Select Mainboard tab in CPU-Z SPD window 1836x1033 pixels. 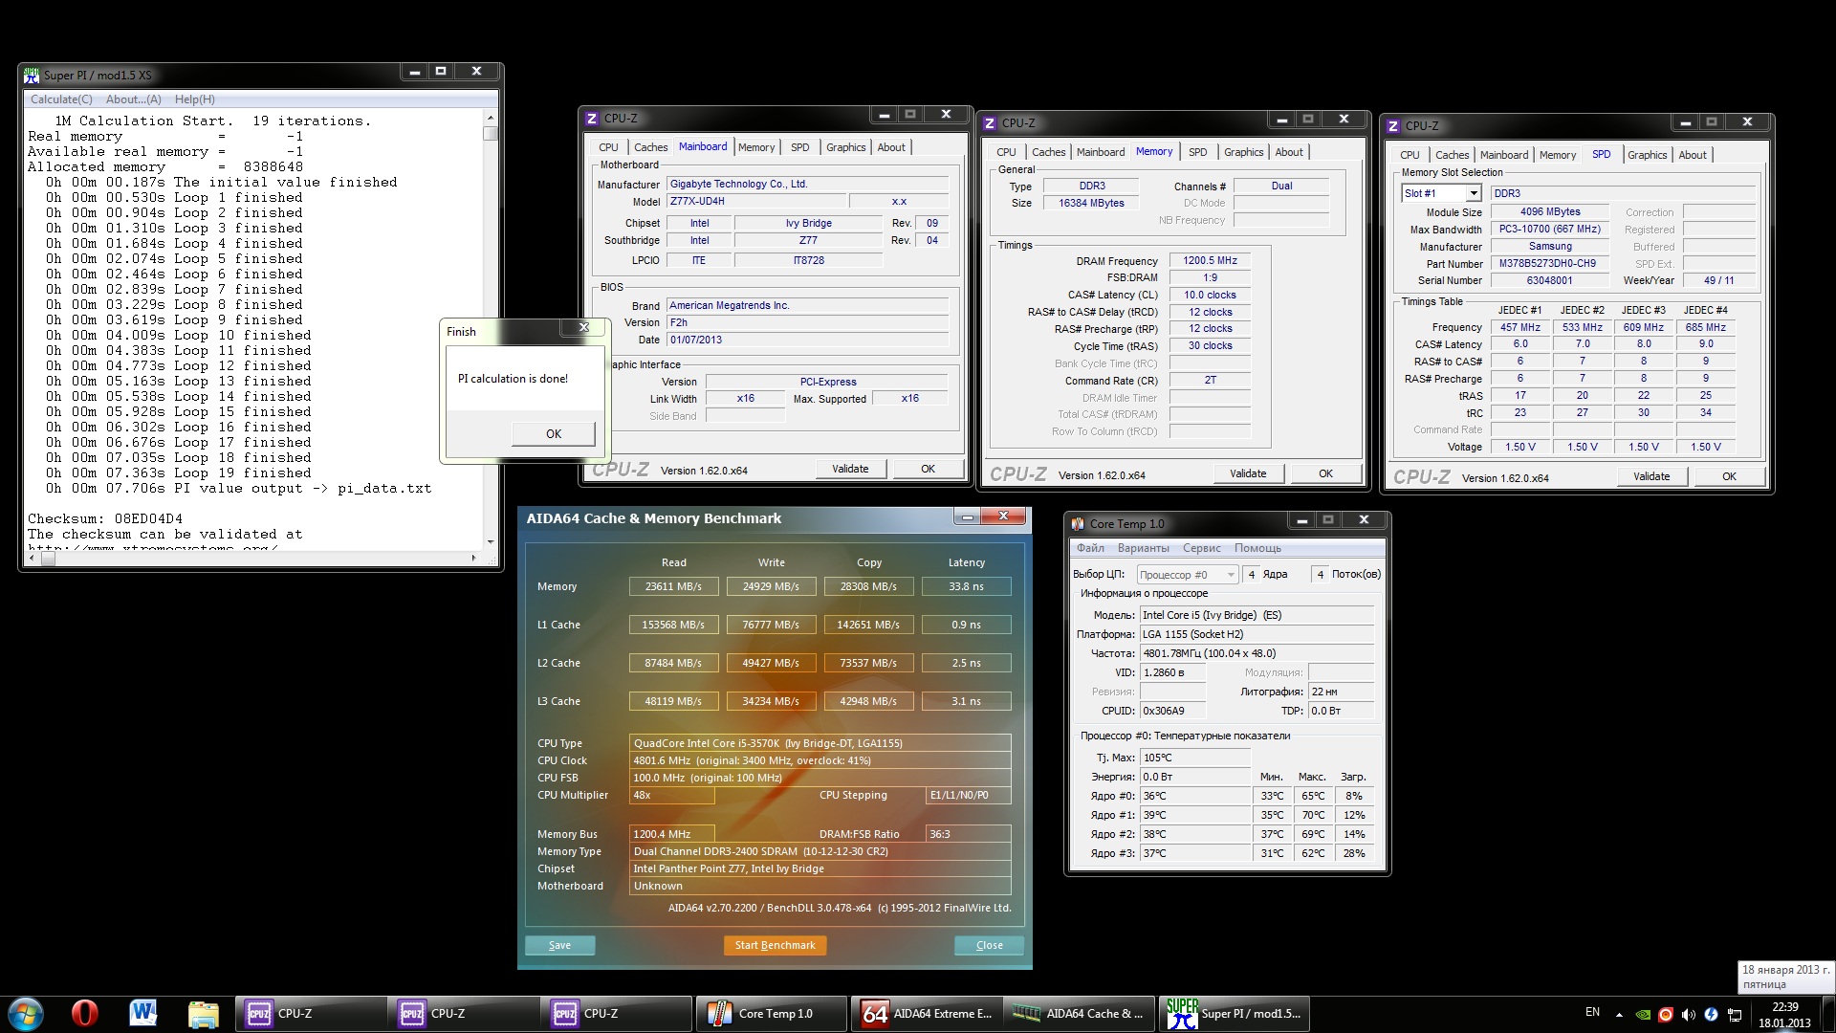(1503, 155)
